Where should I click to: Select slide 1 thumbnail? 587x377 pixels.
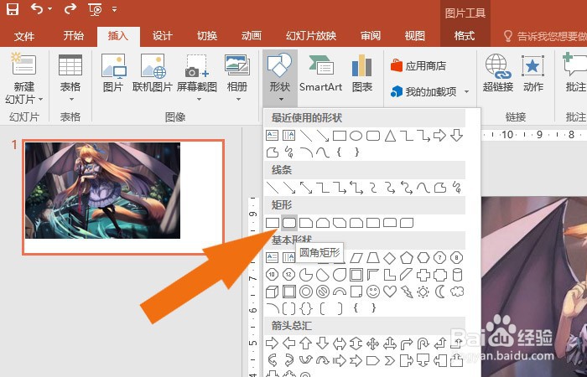click(123, 197)
